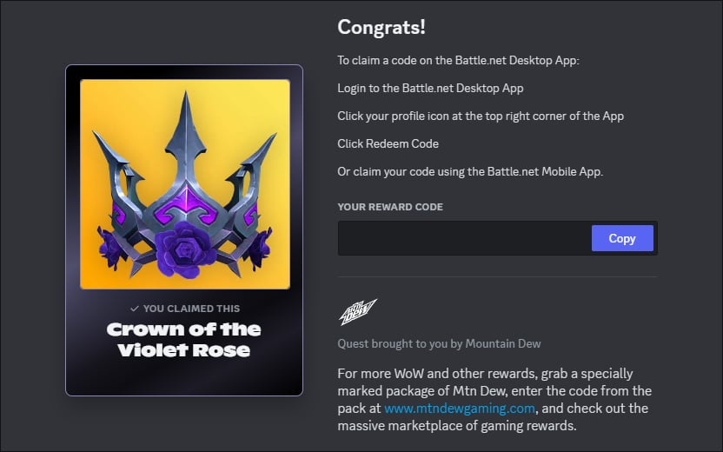Viewport: 723px width, 452px height.
Task: Click the YOUR REWARD CODE label
Action: 389,207
